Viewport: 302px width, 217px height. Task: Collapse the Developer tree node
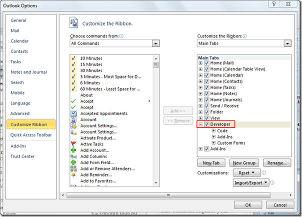coord(200,124)
